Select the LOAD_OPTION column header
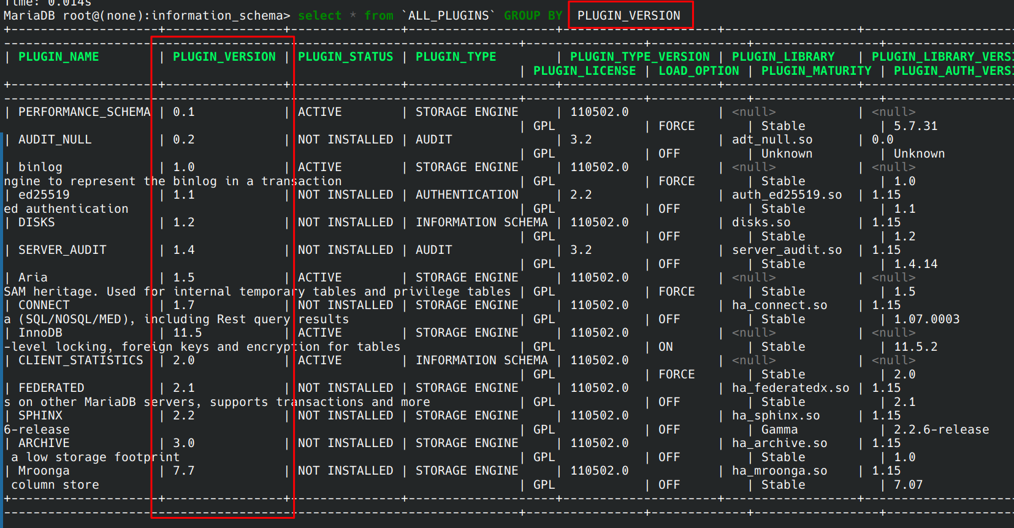 pyautogui.click(x=699, y=71)
